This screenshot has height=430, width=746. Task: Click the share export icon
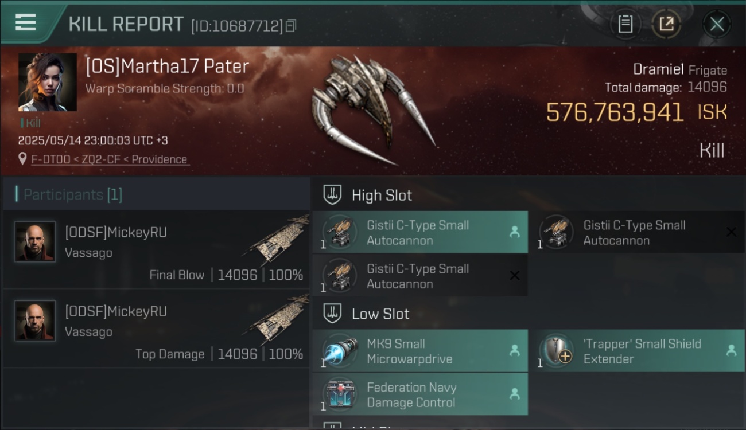pyautogui.click(x=666, y=24)
